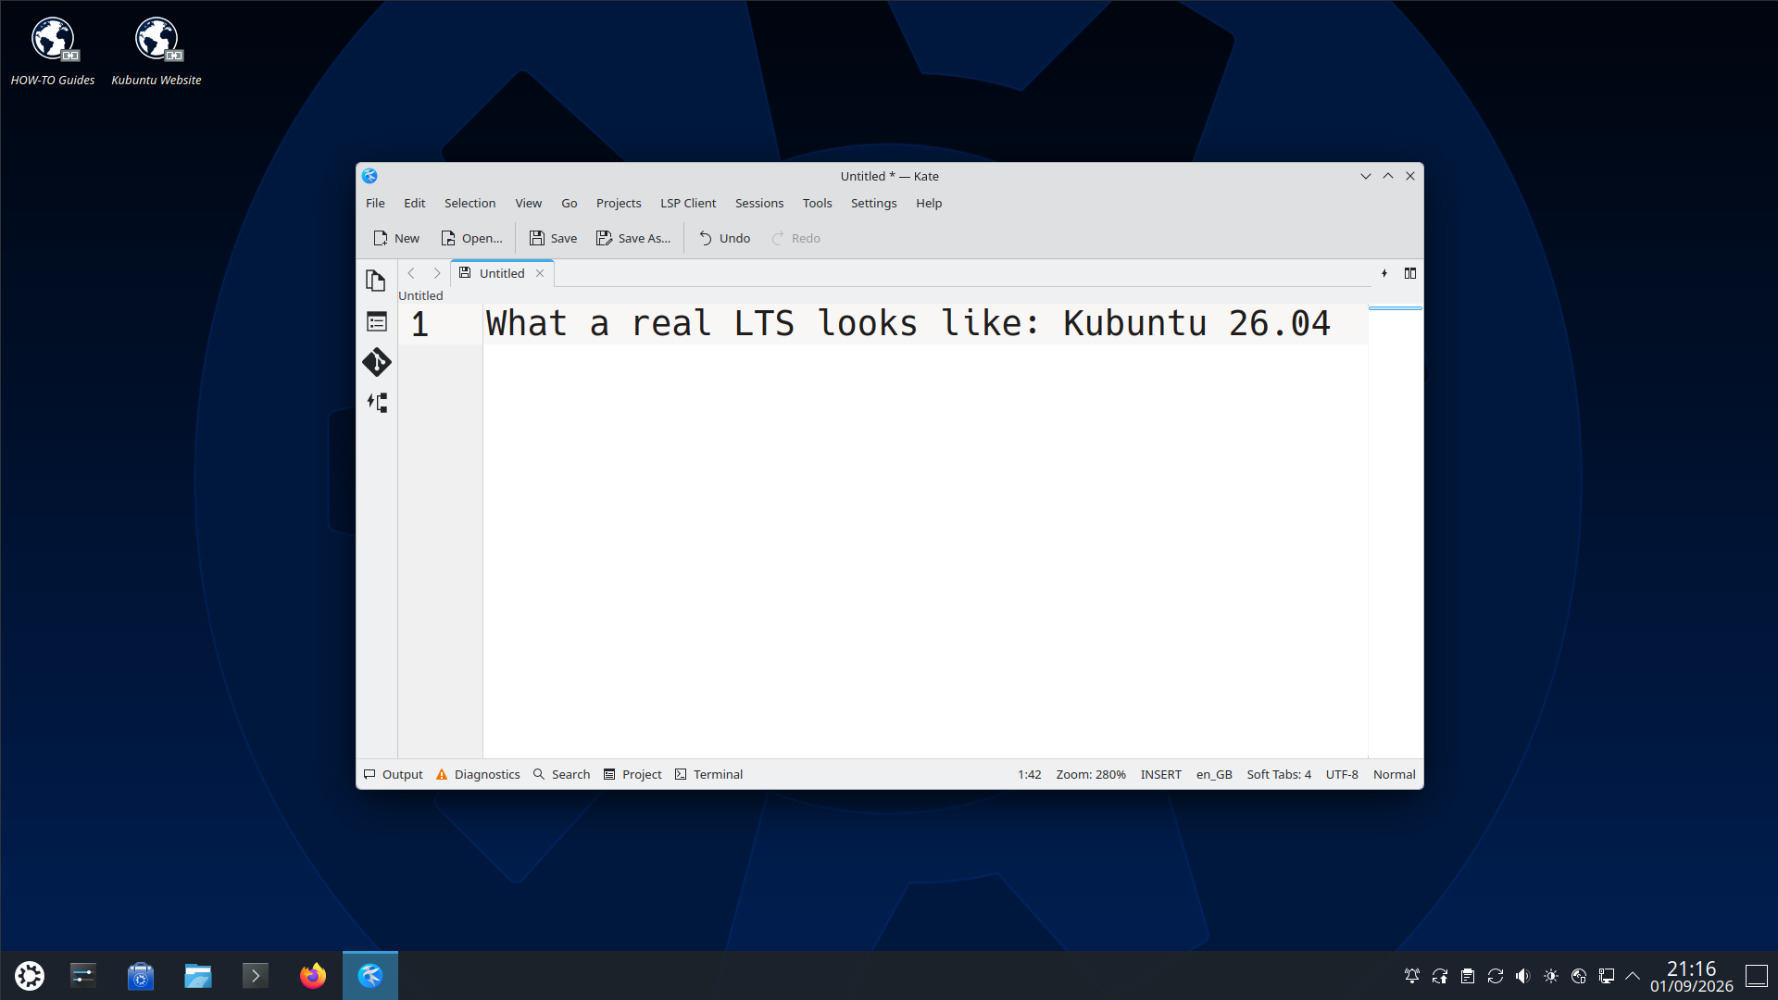Click the quick open pin icon
Viewport: 1778px width, 1000px height.
tap(1384, 273)
